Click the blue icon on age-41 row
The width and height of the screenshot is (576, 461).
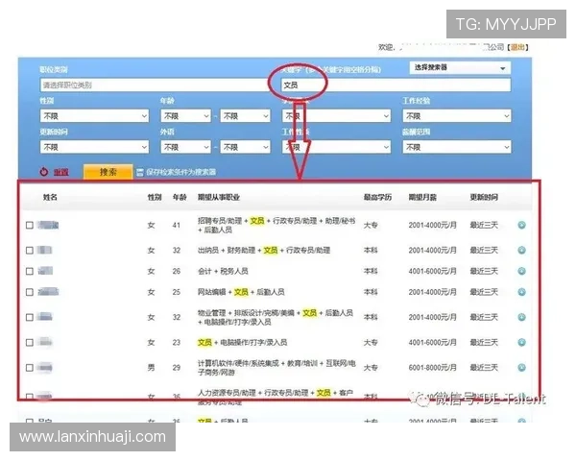coord(521,225)
